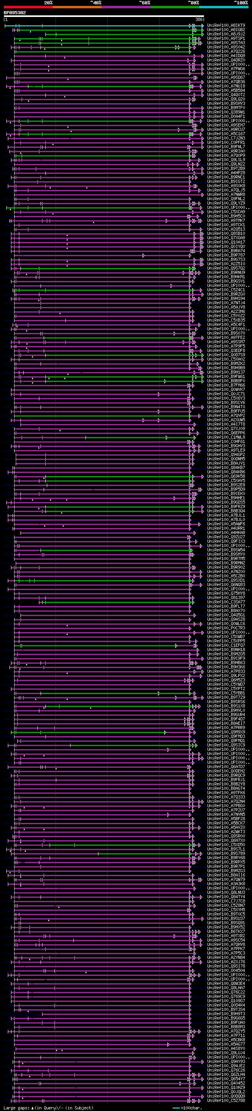
Task: Select the UniRef100_A9RCU7 label
Action: (226, 129)
